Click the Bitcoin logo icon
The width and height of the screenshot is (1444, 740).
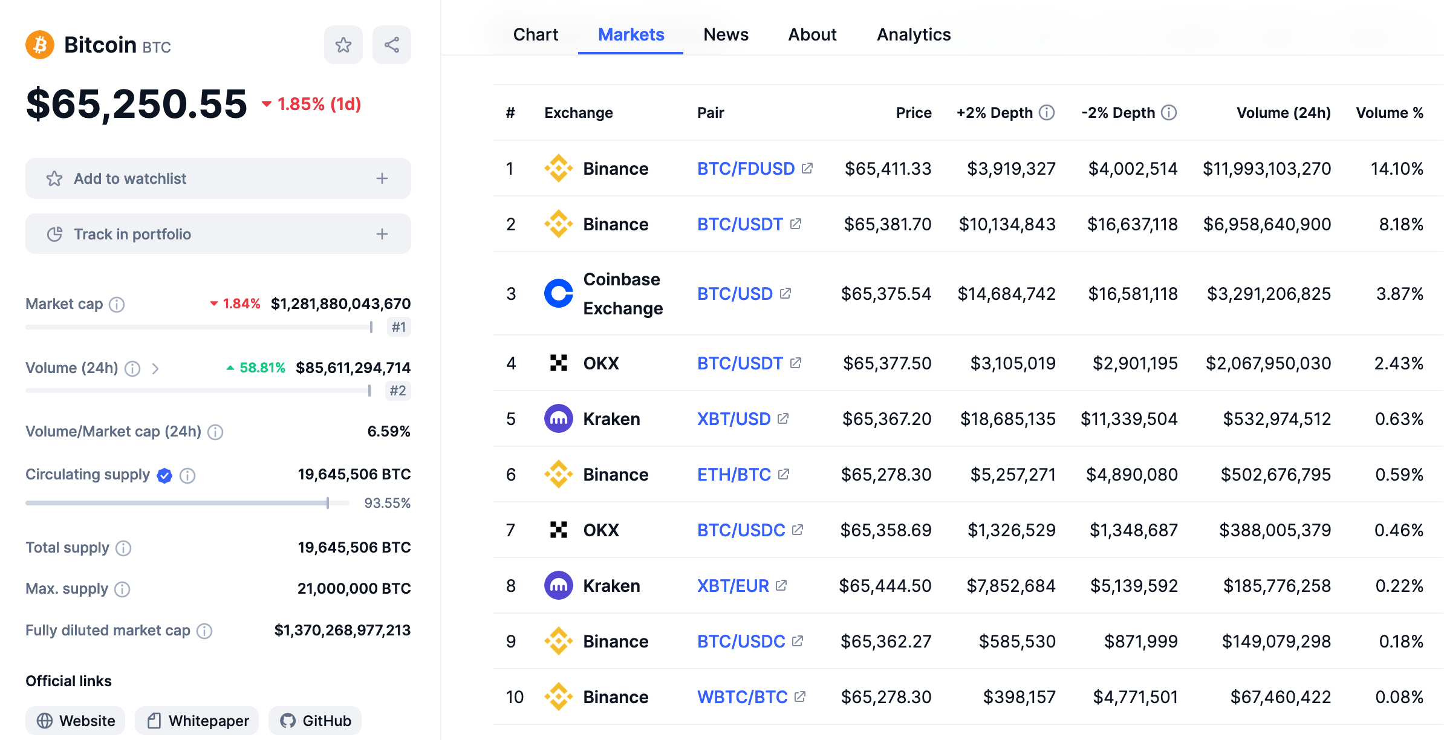click(x=40, y=45)
